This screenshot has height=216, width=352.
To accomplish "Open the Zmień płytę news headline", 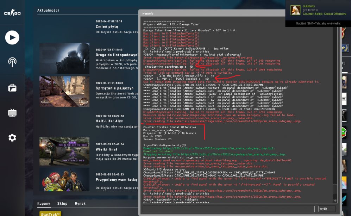I will point(107,26).
